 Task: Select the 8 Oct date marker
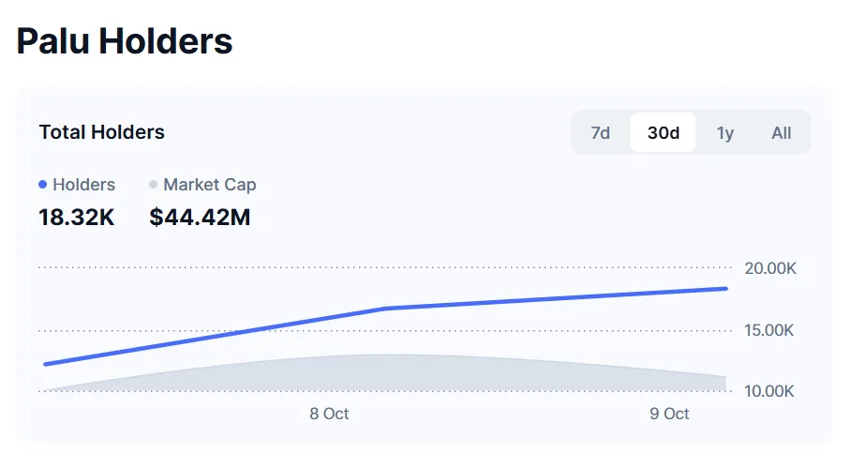(x=329, y=414)
